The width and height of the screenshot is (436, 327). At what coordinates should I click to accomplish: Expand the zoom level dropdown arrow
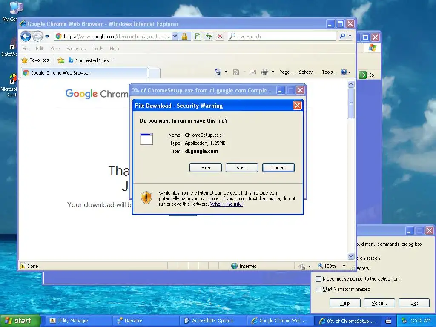[344, 266]
